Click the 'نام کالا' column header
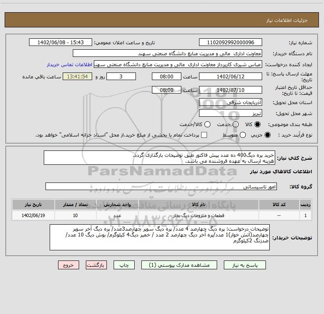324x314 pixels. coord(198,204)
